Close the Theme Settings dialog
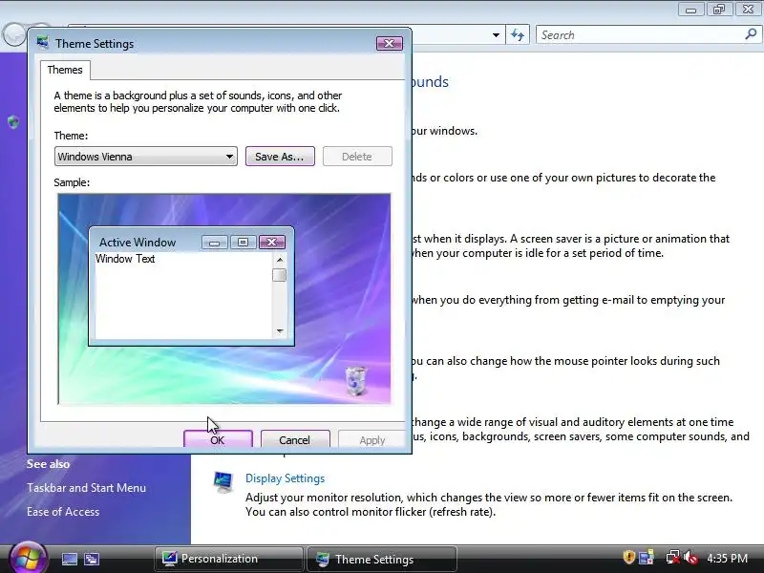 click(x=390, y=44)
